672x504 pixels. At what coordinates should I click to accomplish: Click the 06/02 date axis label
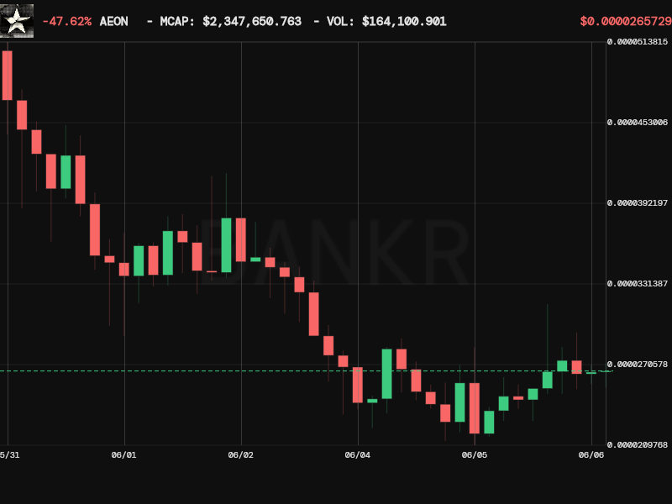click(241, 455)
